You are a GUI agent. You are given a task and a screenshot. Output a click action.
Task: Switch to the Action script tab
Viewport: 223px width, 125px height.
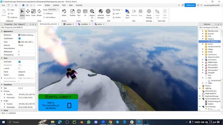[x=100, y=24]
